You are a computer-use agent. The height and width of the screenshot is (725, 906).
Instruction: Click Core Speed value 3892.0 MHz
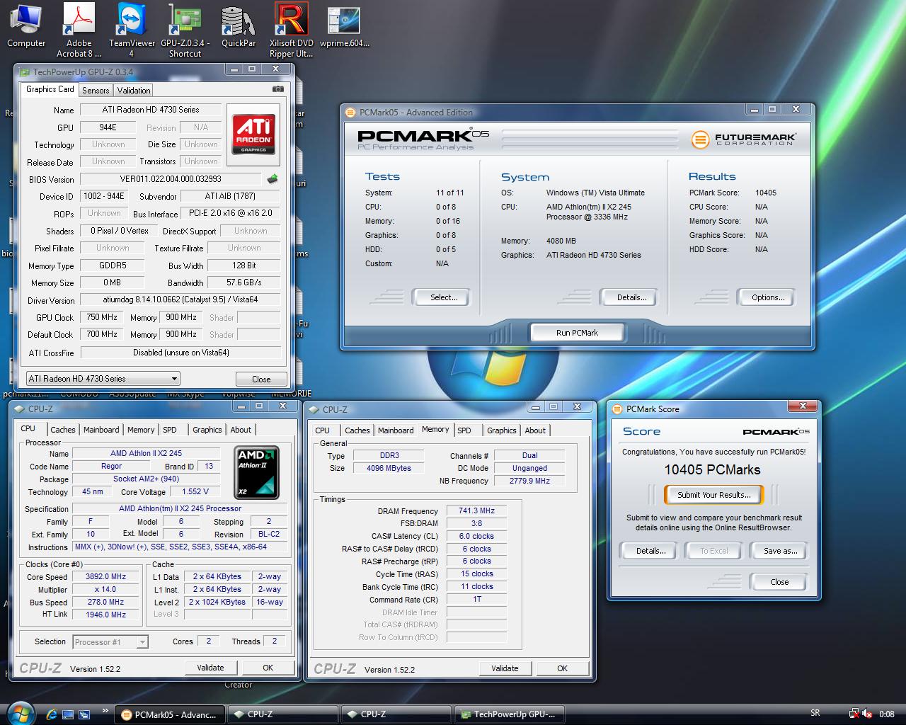point(106,577)
